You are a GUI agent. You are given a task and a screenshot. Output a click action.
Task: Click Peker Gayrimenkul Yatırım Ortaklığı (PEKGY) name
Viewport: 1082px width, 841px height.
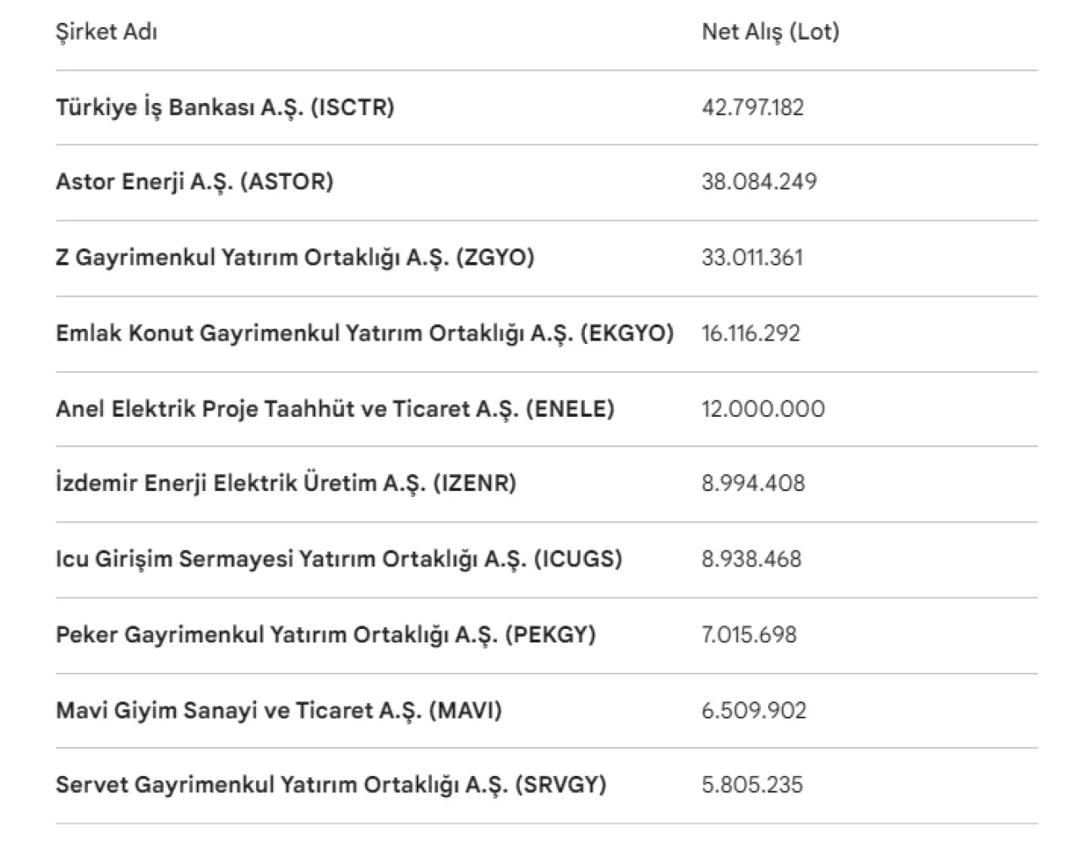click(x=325, y=635)
